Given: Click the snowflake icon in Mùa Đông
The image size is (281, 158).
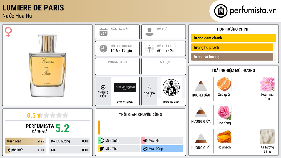Looking at the screenshot, I should [x=145, y=149].
